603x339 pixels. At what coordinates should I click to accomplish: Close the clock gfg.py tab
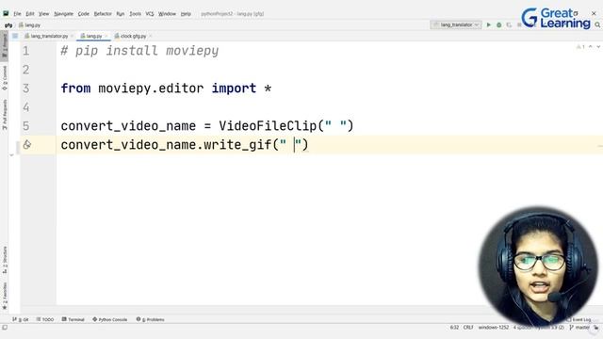pos(151,36)
